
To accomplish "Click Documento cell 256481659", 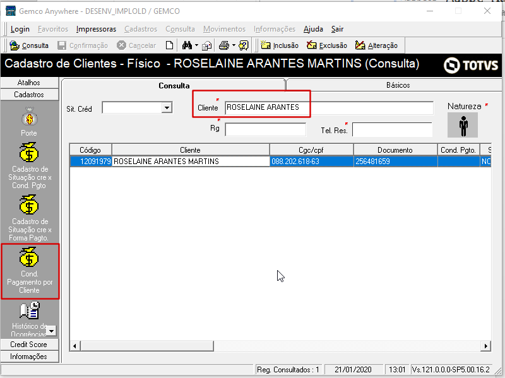I will click(x=396, y=162).
